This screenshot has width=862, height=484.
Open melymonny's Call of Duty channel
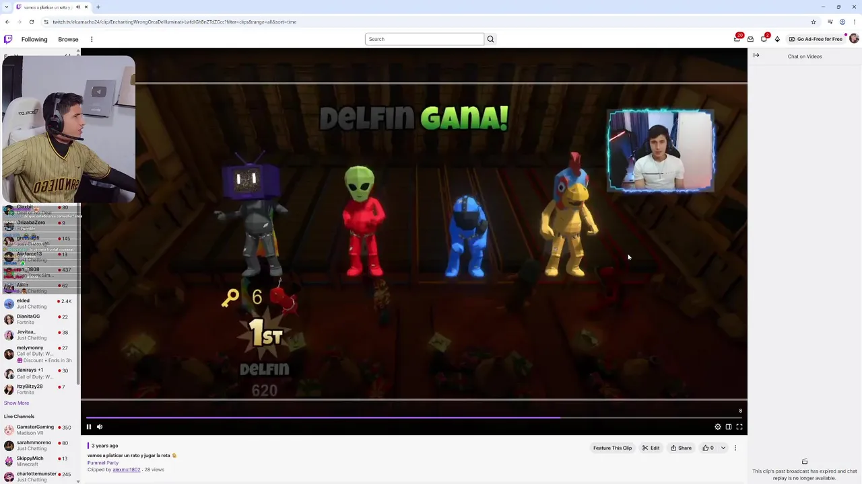pyautogui.click(x=40, y=354)
